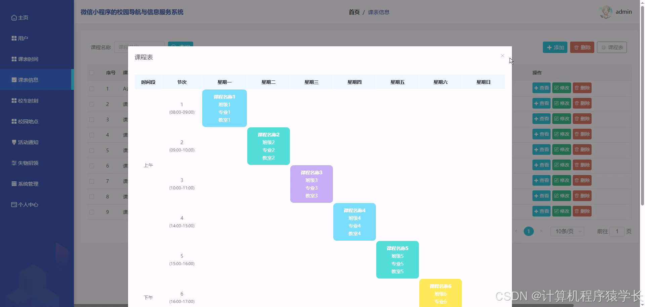The image size is (645, 307).
Task: Click 查看 button in row 1
Action: (x=542, y=88)
